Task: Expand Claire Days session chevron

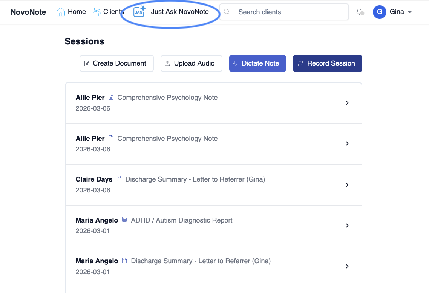Action: coord(347,185)
